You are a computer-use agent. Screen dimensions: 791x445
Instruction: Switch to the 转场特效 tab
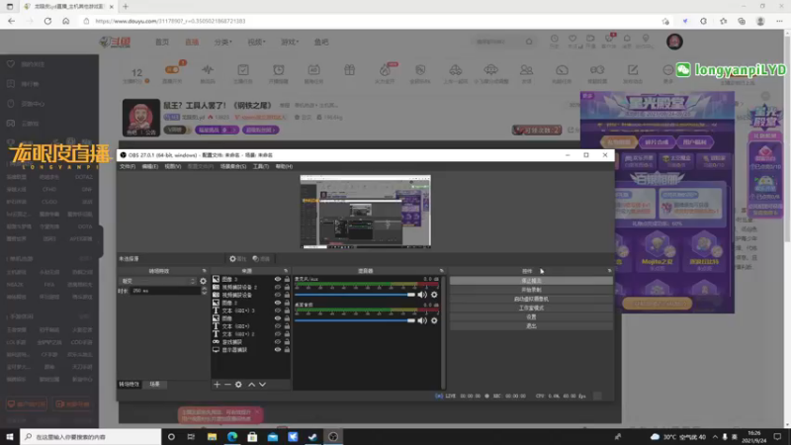[130, 385]
